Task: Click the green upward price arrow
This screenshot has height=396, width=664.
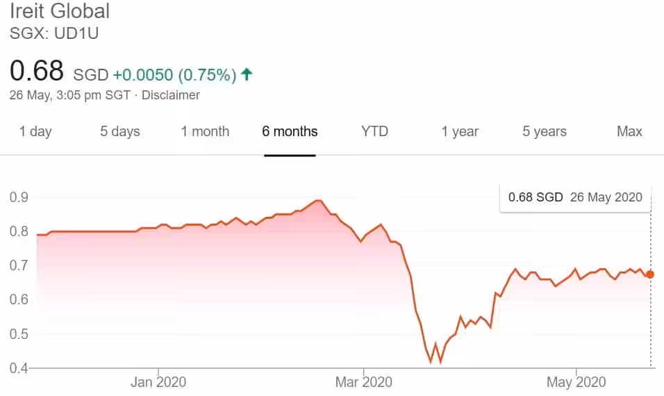Action: point(247,74)
